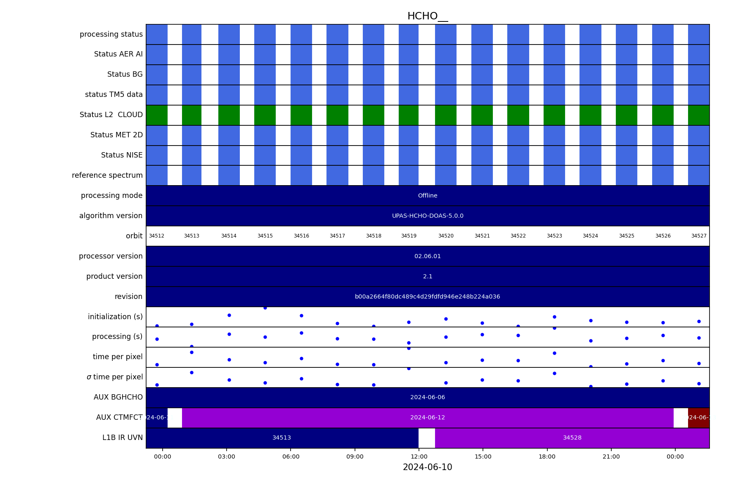Screen dimensions: 731x487
Task: Click orbit number 34523
Action: coord(554,236)
